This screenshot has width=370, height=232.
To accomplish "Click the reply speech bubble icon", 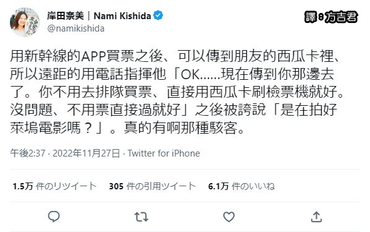I will tap(54, 217).
